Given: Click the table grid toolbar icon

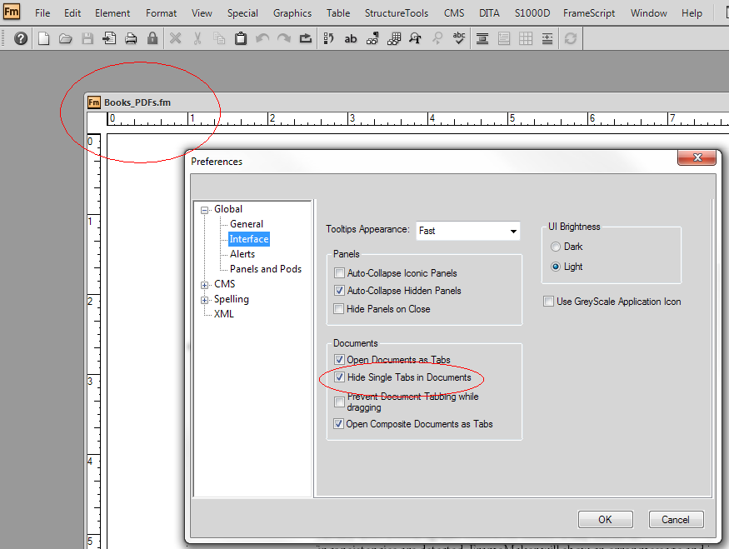Looking at the screenshot, I should click(x=525, y=37).
